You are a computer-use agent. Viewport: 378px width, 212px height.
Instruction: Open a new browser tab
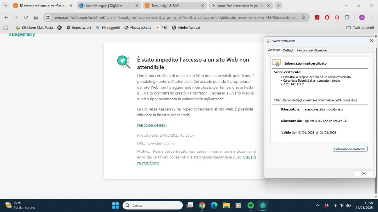pyautogui.click(x=278, y=6)
